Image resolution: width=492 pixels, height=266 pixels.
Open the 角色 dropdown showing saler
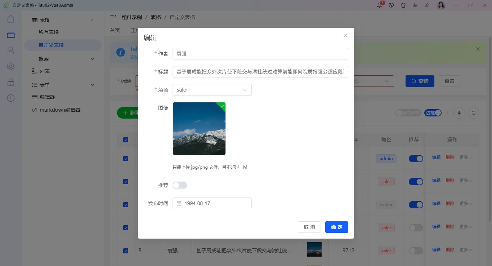click(x=212, y=90)
